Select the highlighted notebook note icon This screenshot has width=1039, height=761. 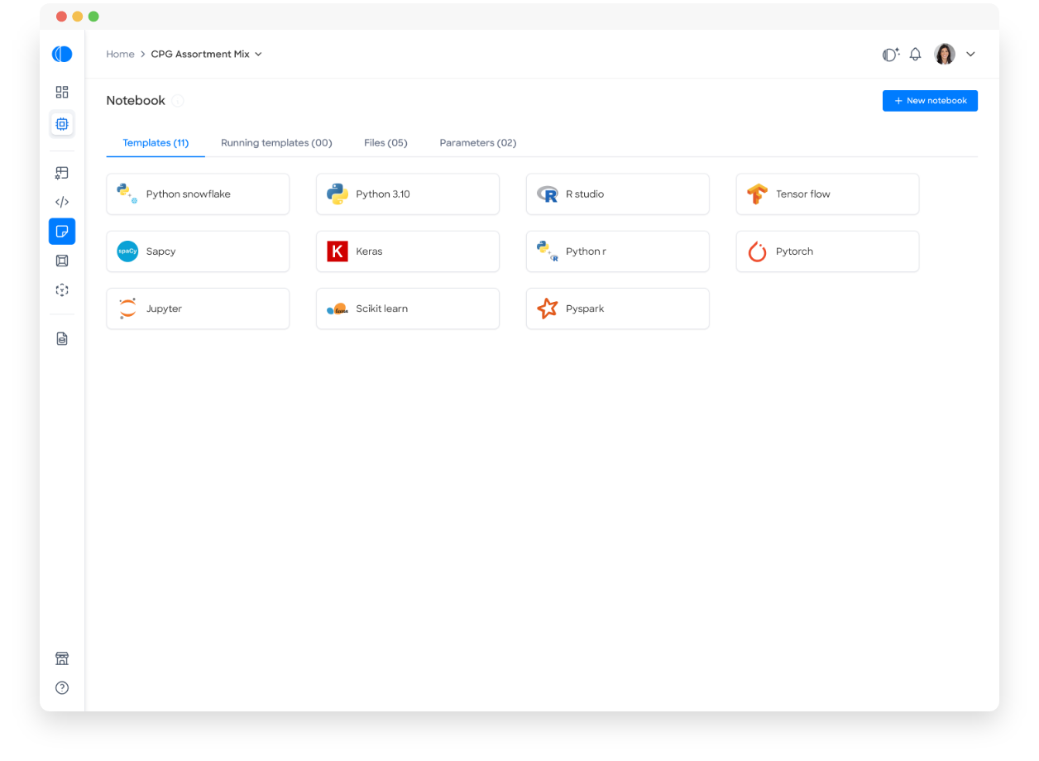pyautogui.click(x=62, y=232)
